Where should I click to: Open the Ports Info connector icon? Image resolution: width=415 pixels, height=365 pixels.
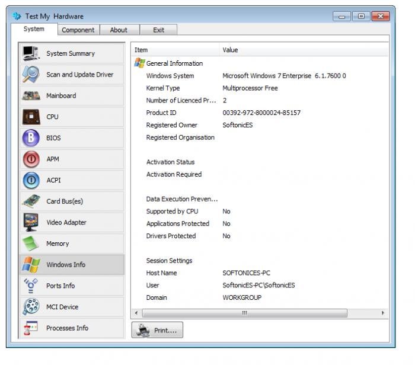point(31,286)
